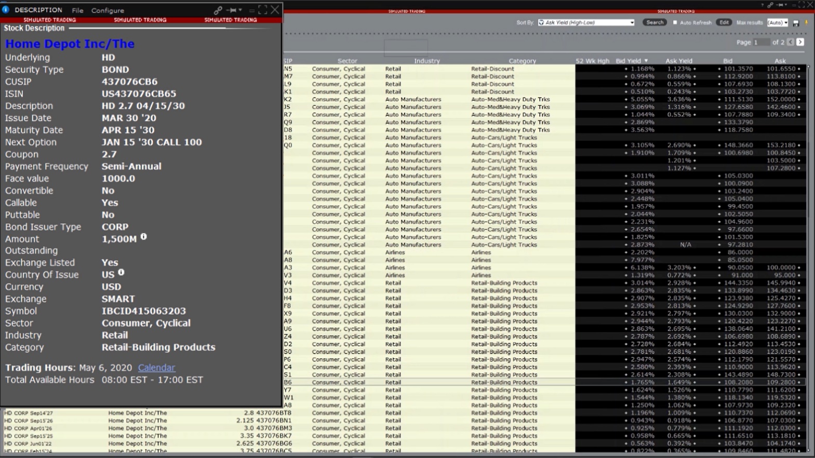Image resolution: width=815 pixels, height=458 pixels.
Task: Click the Home Depot Inc/The heading
Action: pos(70,44)
